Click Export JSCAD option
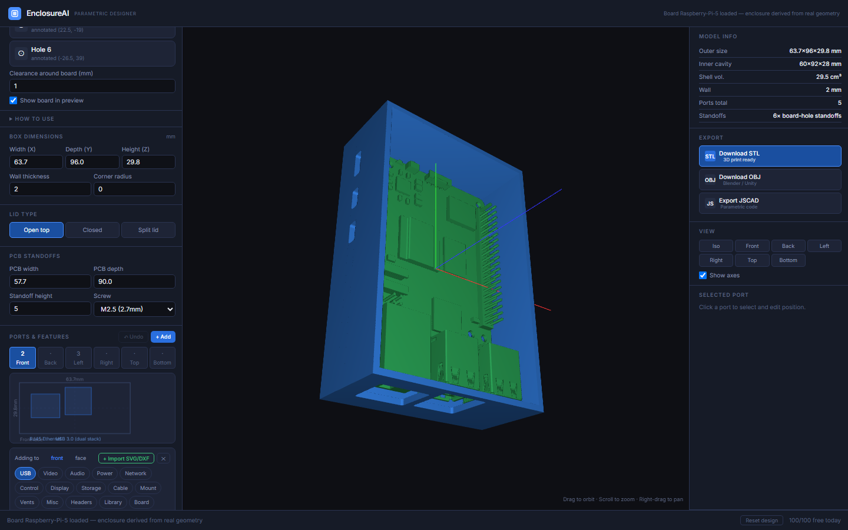The image size is (848, 530). pos(770,203)
